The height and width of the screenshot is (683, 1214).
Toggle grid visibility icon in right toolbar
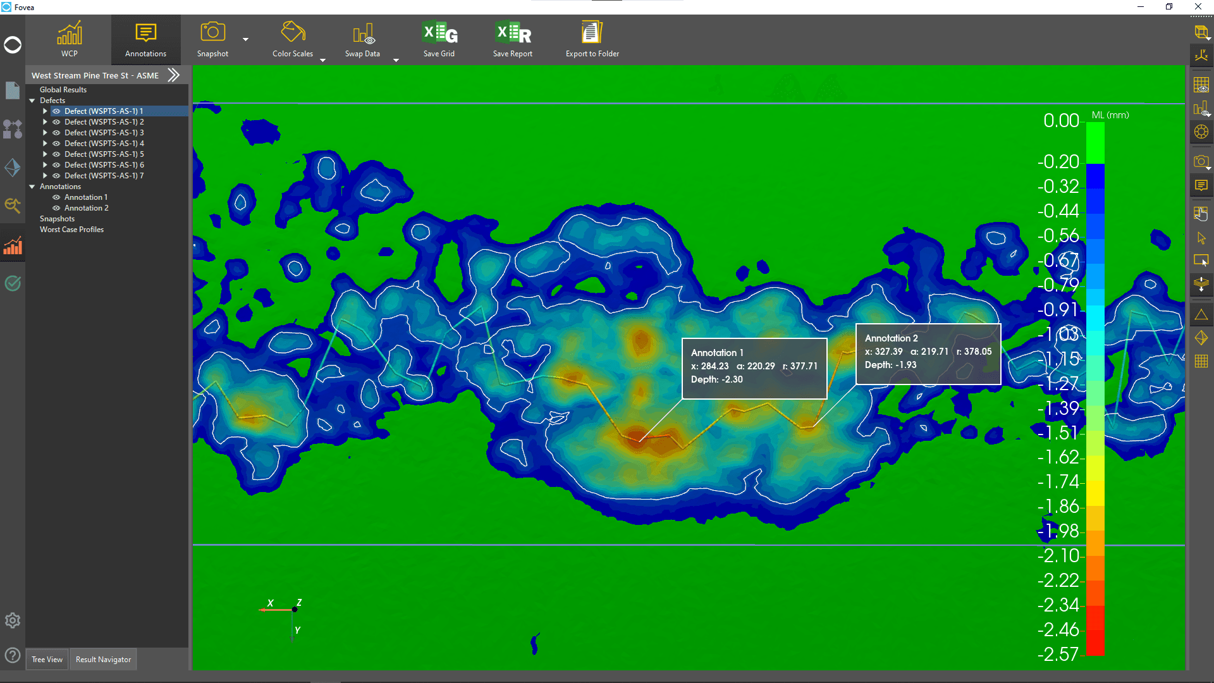(x=1201, y=84)
